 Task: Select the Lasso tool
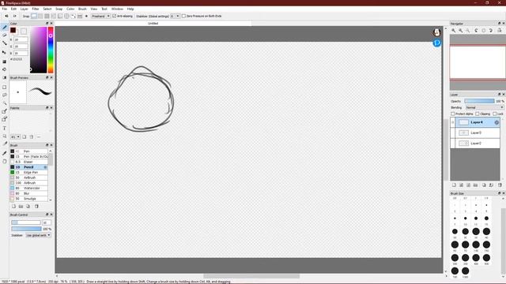pos(5,95)
